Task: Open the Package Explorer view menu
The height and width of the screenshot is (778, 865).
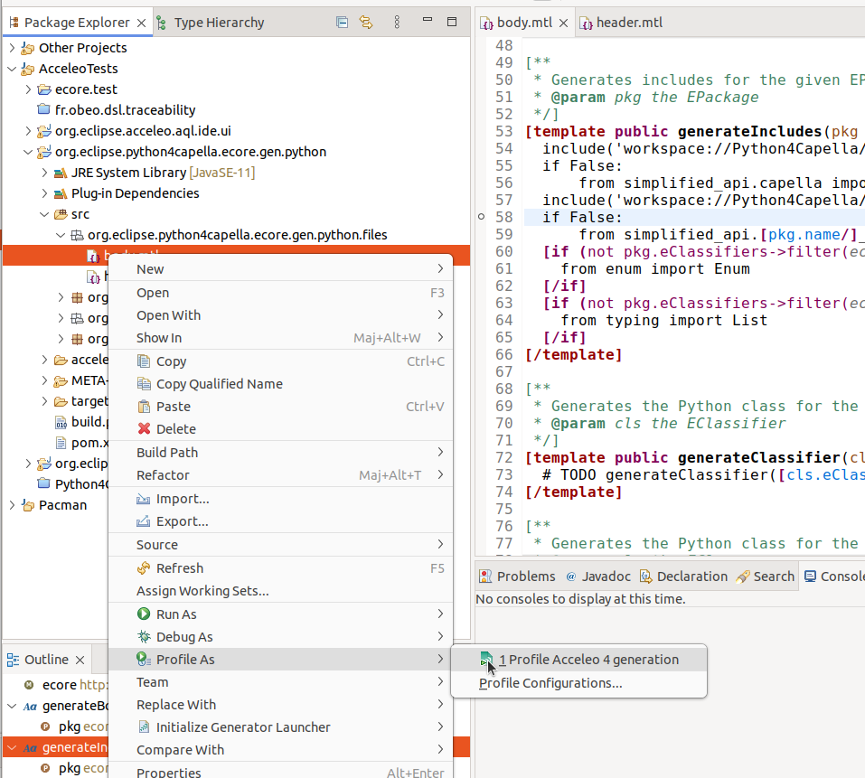Action: pos(399,23)
